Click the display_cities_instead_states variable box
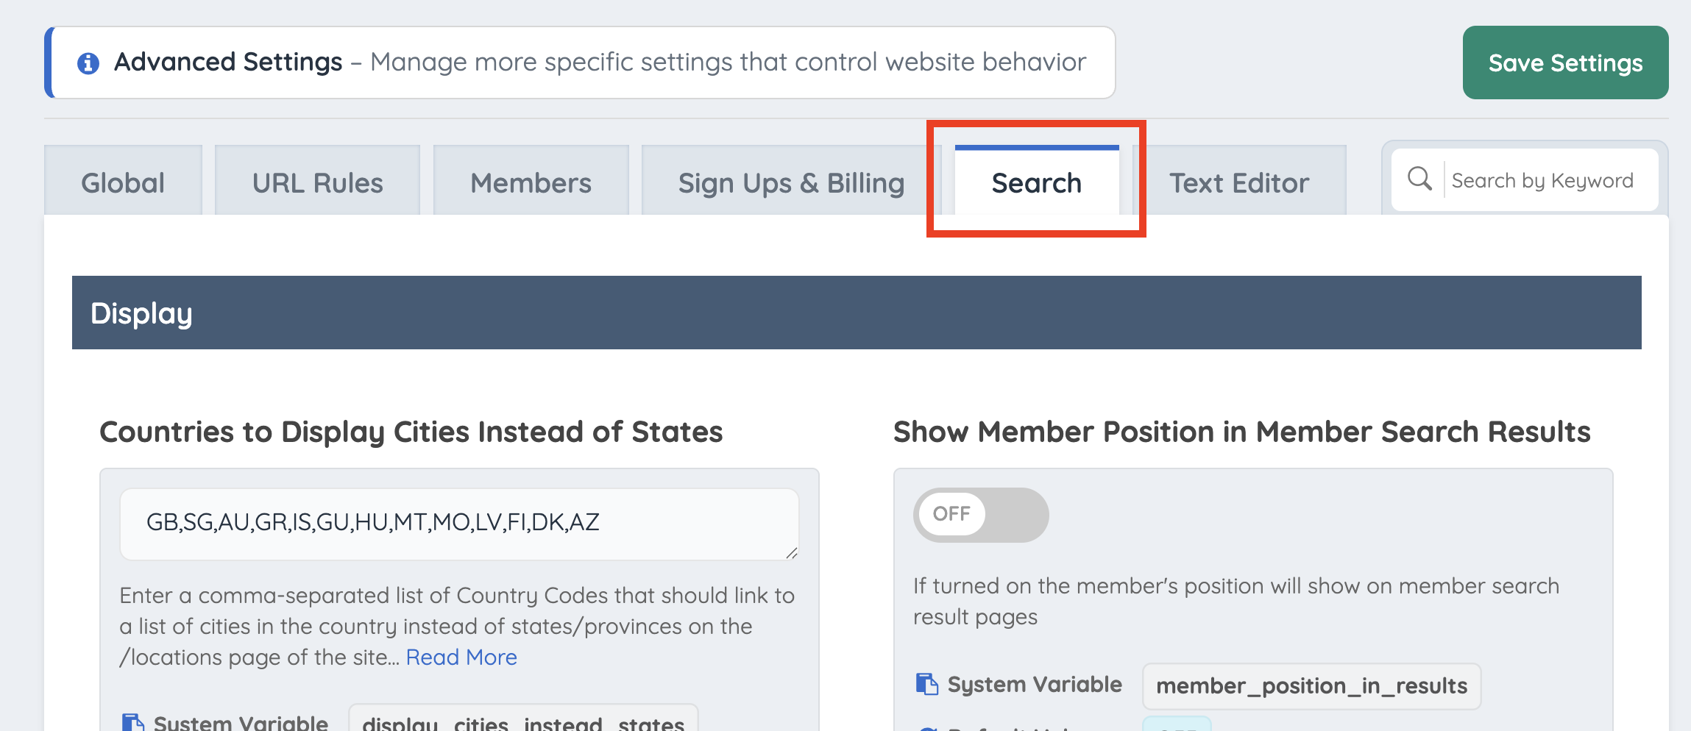 click(523, 719)
